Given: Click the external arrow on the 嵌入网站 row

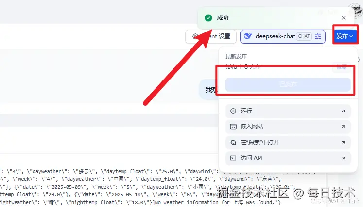Looking at the screenshot, I should (x=343, y=127).
